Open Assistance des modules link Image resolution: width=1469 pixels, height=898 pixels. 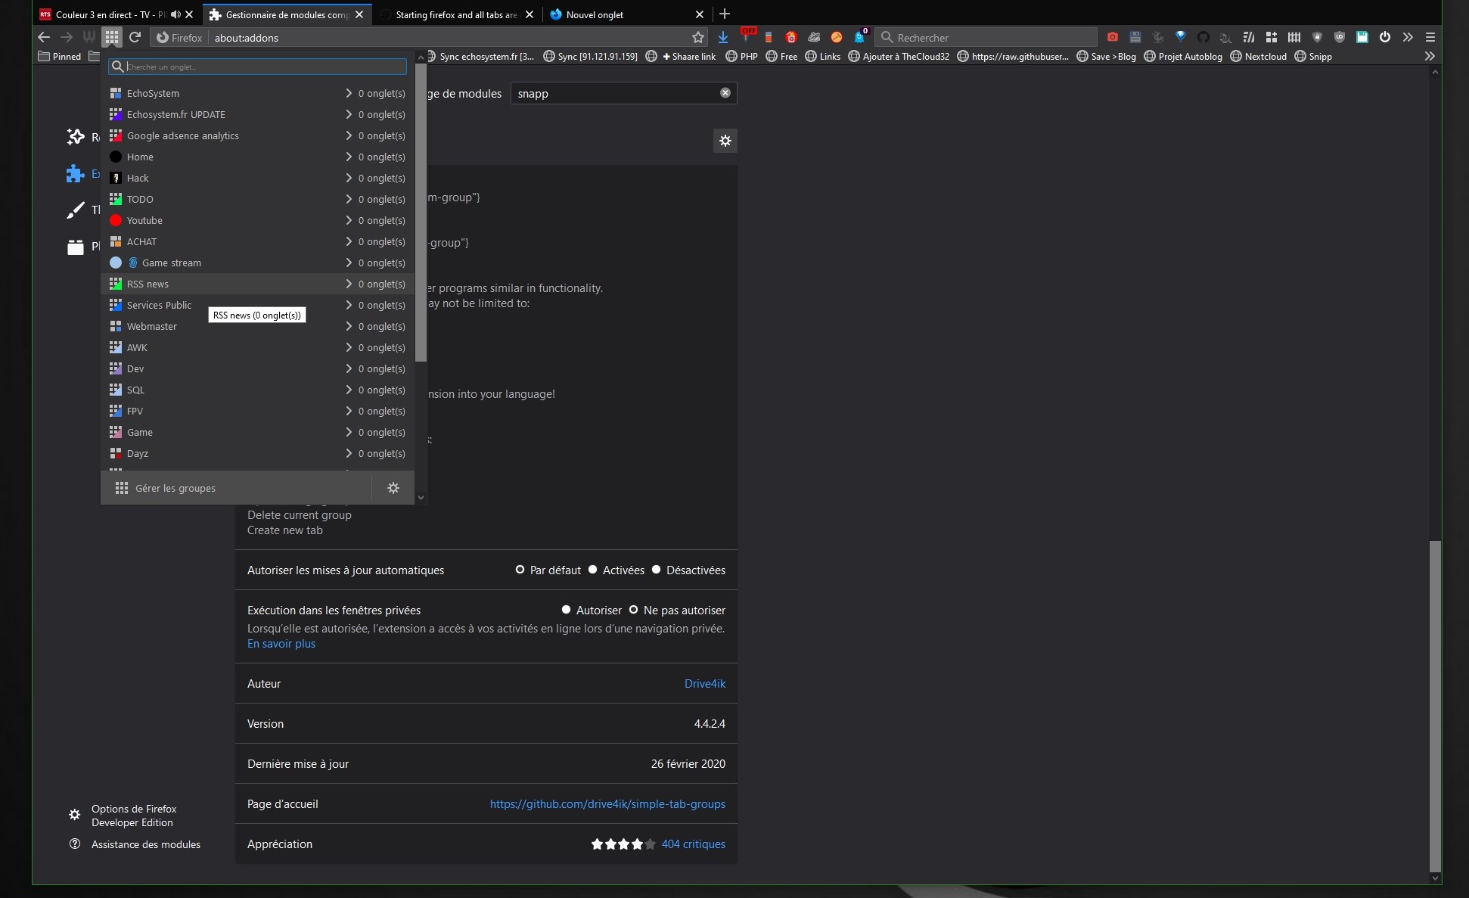tap(136, 844)
